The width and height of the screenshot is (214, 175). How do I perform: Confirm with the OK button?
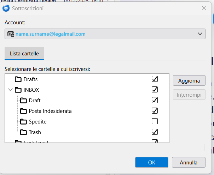[151, 163]
